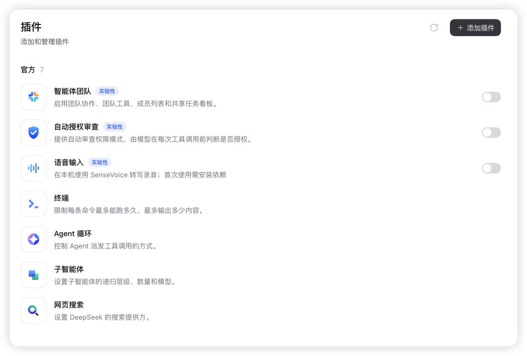Click the 添加和管理插件 subtitle
The image size is (527, 356).
pyautogui.click(x=45, y=41)
